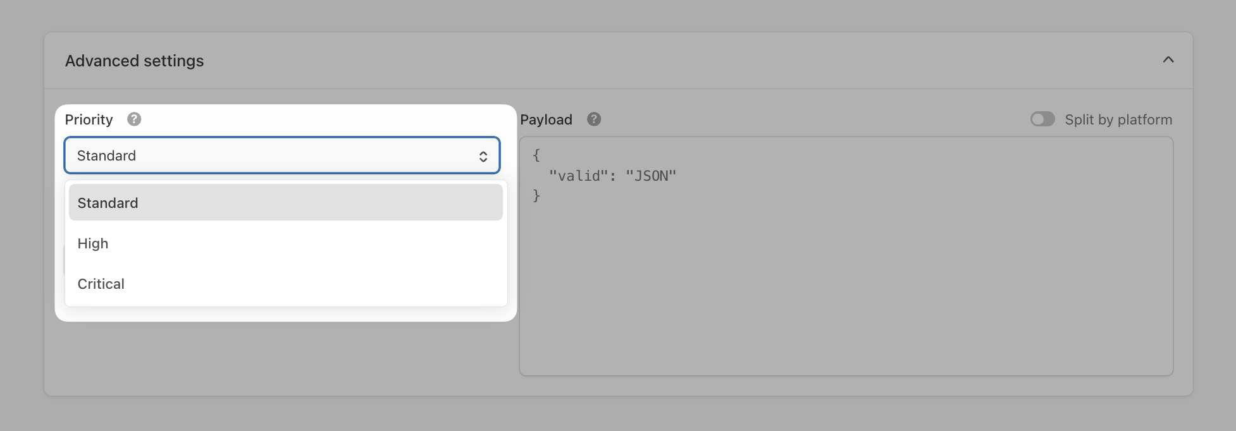Click empty space below the Critical option
Screen dimensions: 1236x431
[285, 313]
